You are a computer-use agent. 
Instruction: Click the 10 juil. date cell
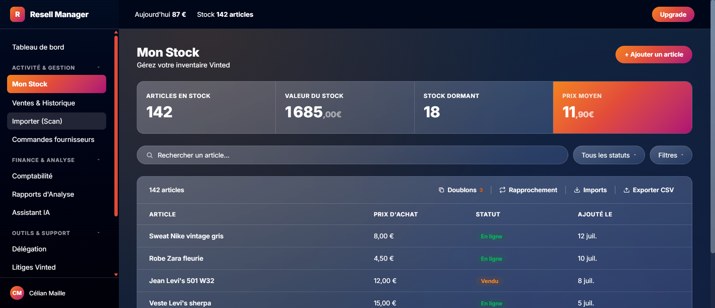[x=587, y=258]
